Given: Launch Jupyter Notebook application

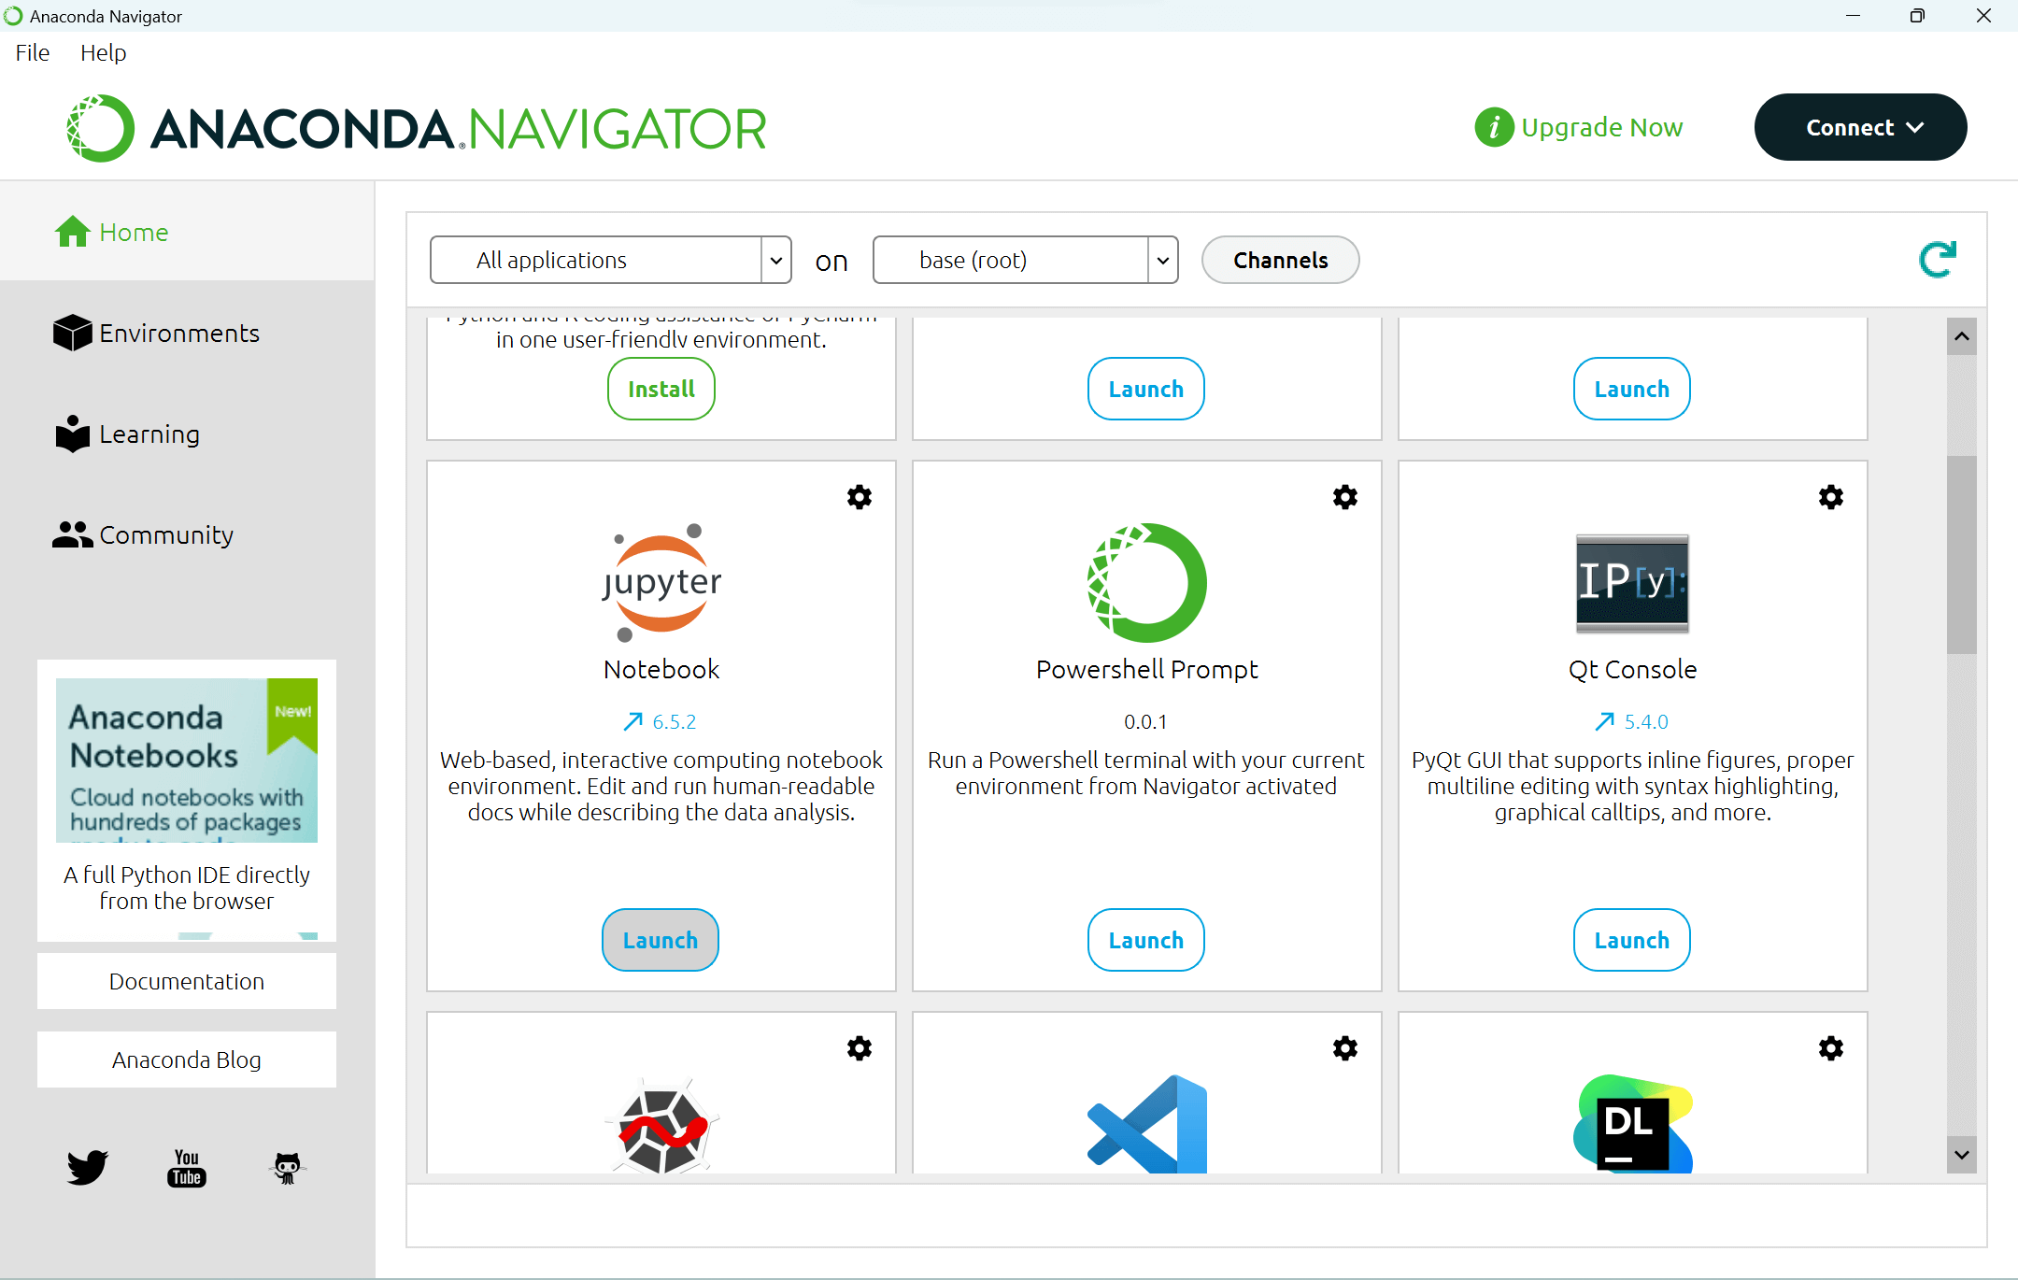Looking at the screenshot, I should (x=659, y=939).
